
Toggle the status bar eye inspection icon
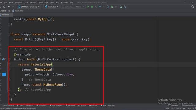click(184, 108)
